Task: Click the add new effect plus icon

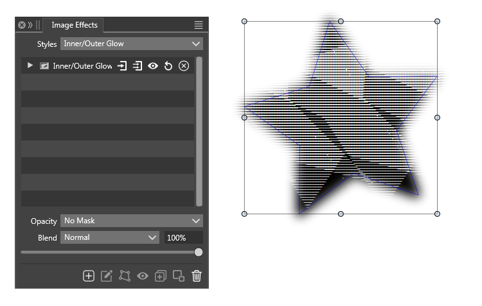Action: pyautogui.click(x=89, y=276)
